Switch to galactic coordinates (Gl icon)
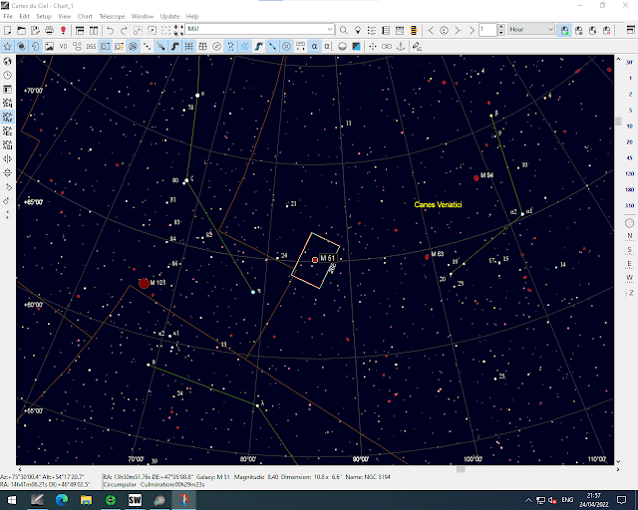This screenshot has height=510, width=638. point(7,144)
